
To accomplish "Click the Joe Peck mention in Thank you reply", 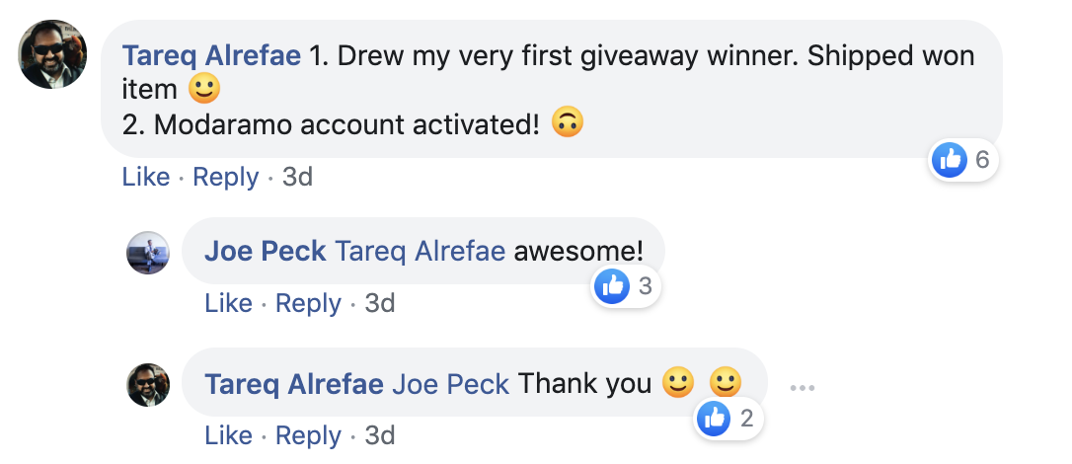I will click(450, 384).
